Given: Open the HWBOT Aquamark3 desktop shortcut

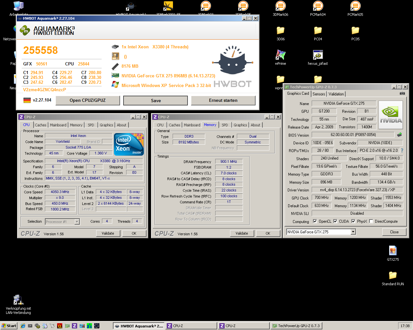Looking at the screenshot, I should pyautogui.click(x=131, y=6).
